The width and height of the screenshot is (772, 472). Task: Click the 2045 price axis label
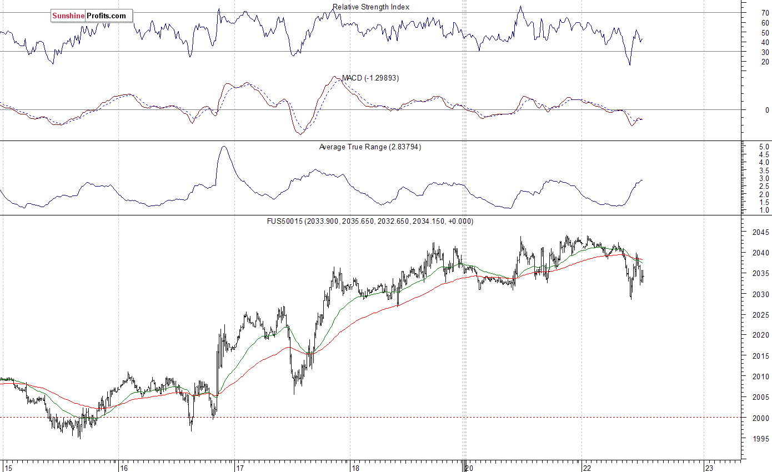pos(761,232)
